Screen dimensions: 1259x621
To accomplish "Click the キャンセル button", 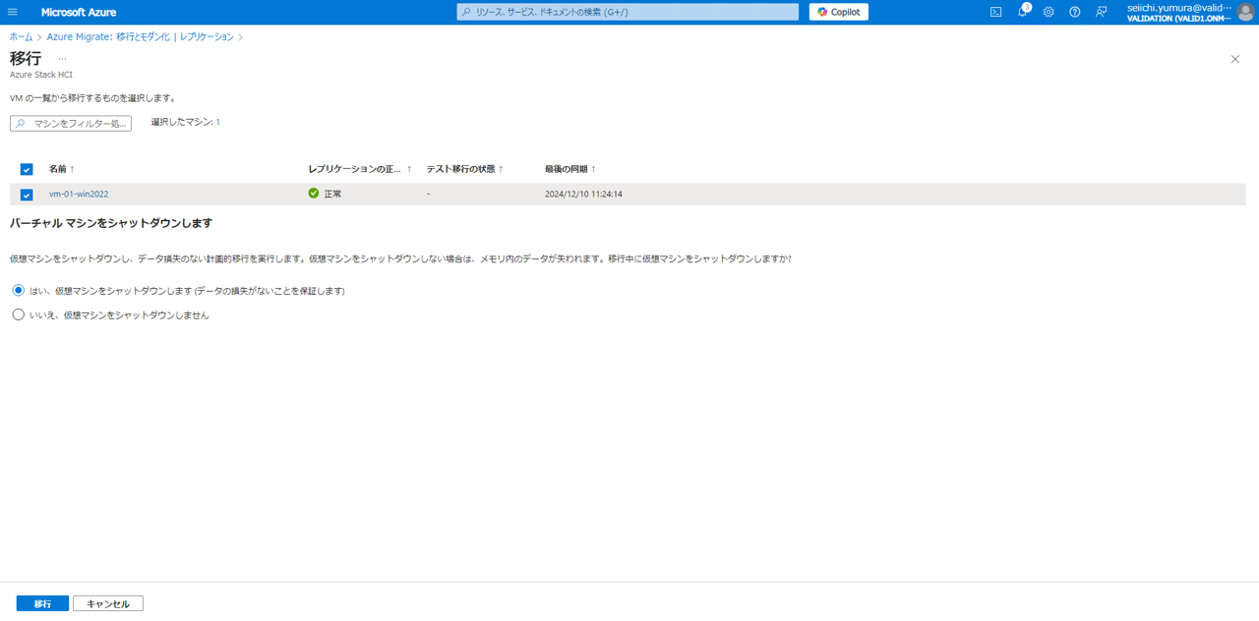I will pos(108,603).
